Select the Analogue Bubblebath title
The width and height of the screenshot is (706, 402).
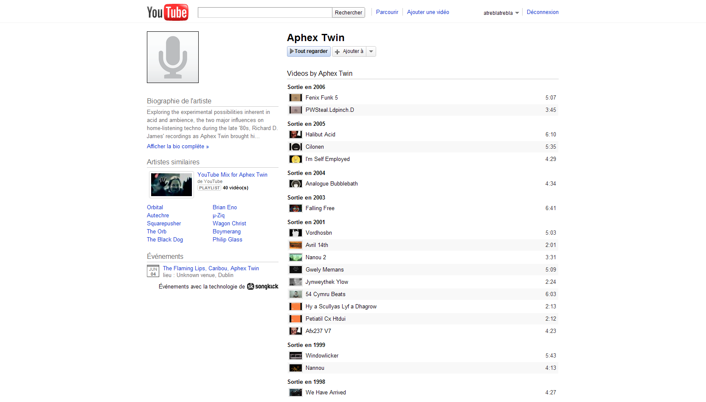[x=332, y=184]
